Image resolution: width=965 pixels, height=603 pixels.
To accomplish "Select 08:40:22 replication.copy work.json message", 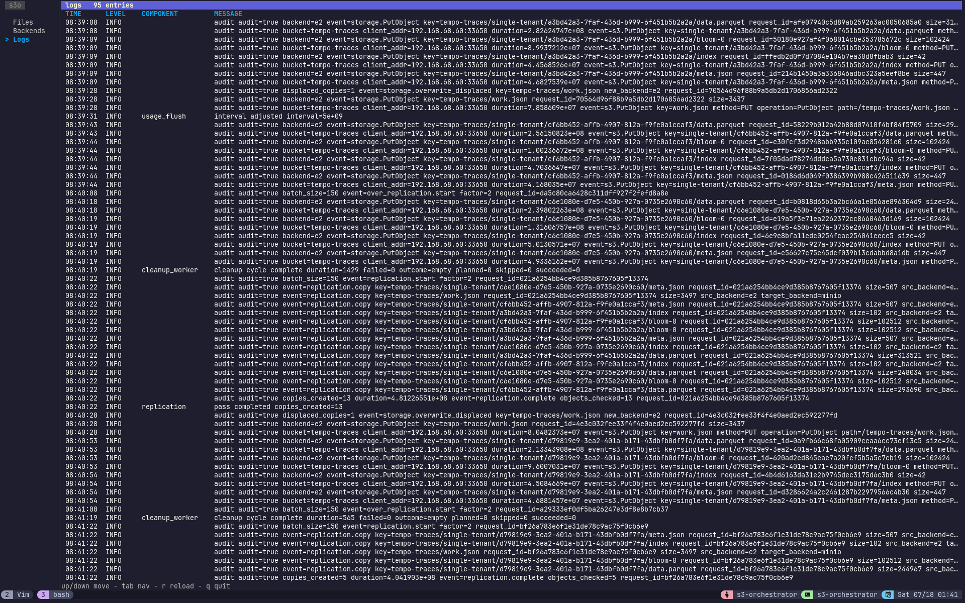I will (528, 296).
